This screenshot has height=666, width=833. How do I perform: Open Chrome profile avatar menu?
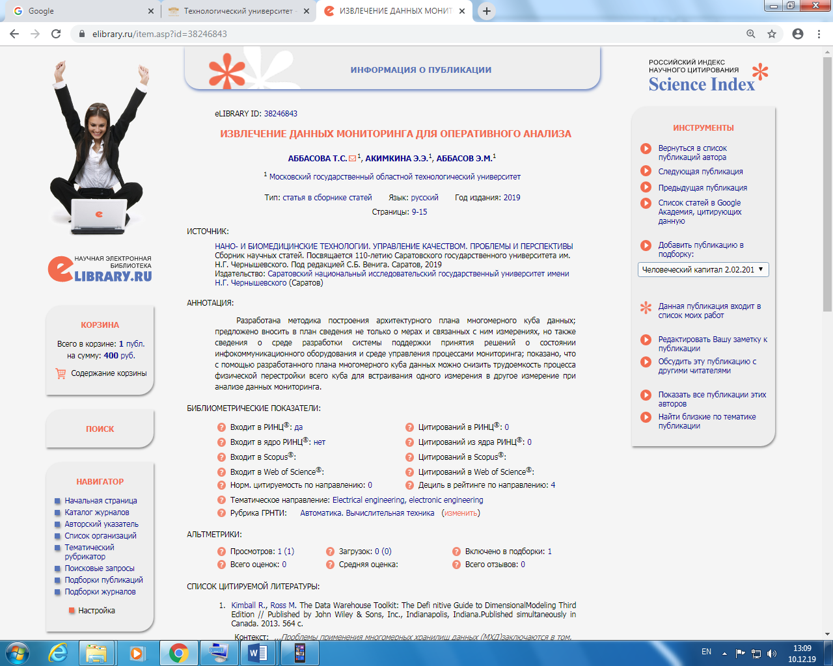(x=798, y=34)
